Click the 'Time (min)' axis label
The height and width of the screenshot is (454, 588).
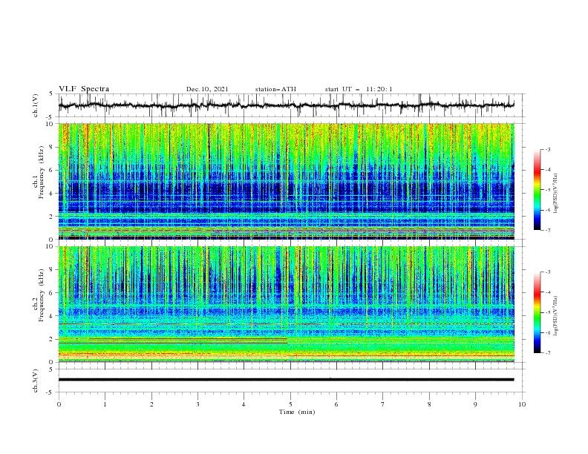coord(297,412)
